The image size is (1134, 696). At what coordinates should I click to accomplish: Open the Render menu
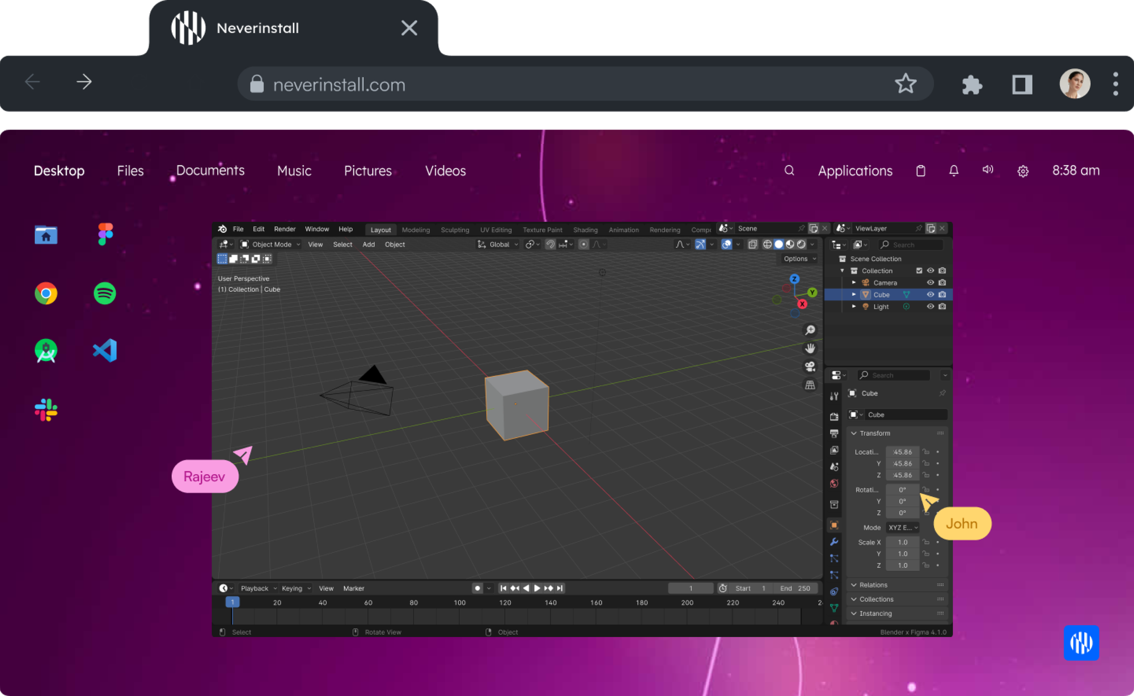pos(285,229)
